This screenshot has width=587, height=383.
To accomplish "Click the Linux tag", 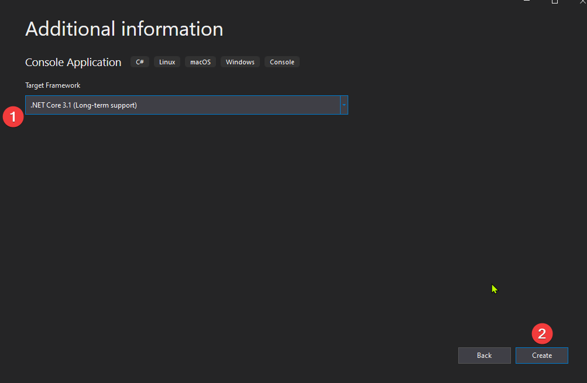I will [x=167, y=62].
